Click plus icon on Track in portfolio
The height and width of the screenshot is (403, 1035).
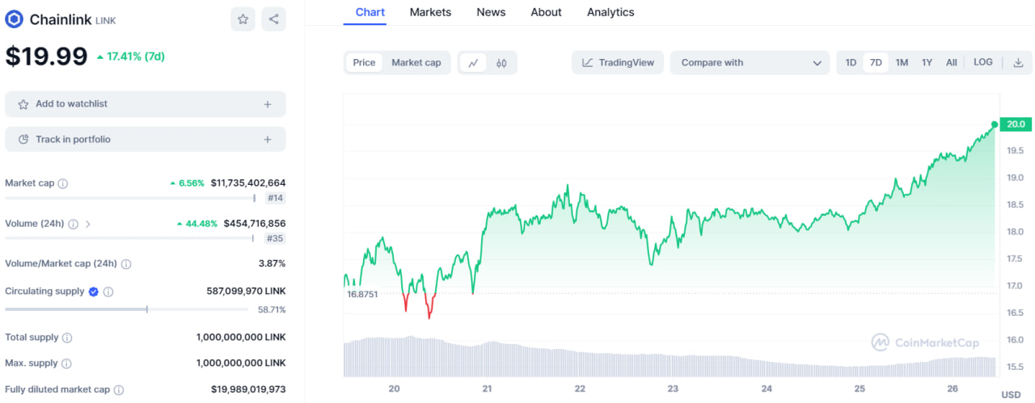268,140
